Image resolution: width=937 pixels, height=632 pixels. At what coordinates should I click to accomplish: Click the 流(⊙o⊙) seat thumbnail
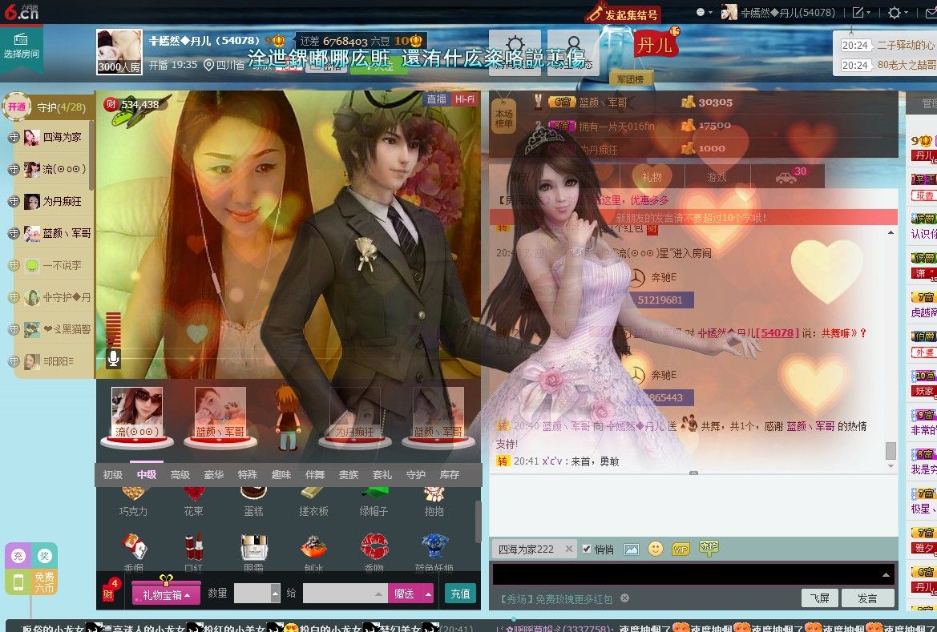pyautogui.click(x=137, y=415)
